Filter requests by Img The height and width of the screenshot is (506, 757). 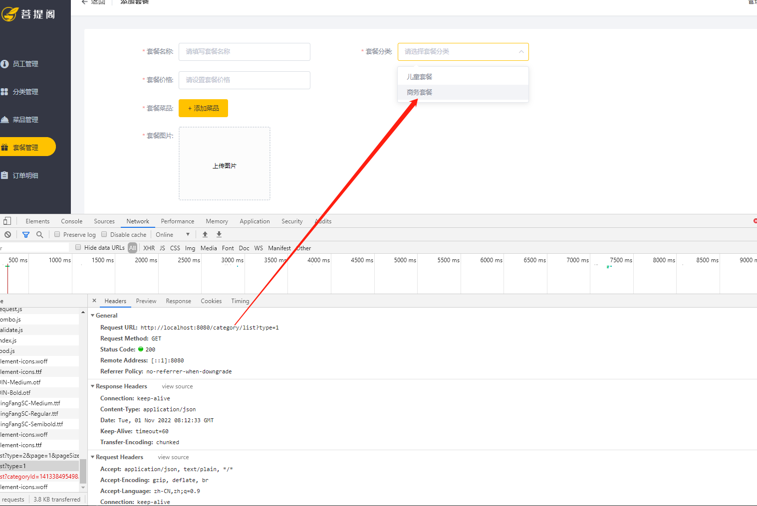coord(190,248)
